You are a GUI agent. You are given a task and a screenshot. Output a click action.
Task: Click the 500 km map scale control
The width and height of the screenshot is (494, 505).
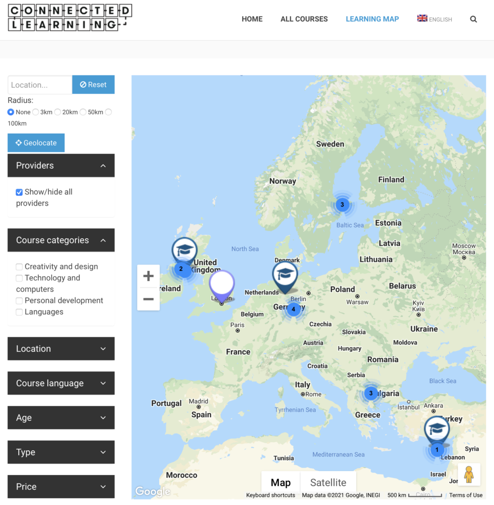coord(415,495)
